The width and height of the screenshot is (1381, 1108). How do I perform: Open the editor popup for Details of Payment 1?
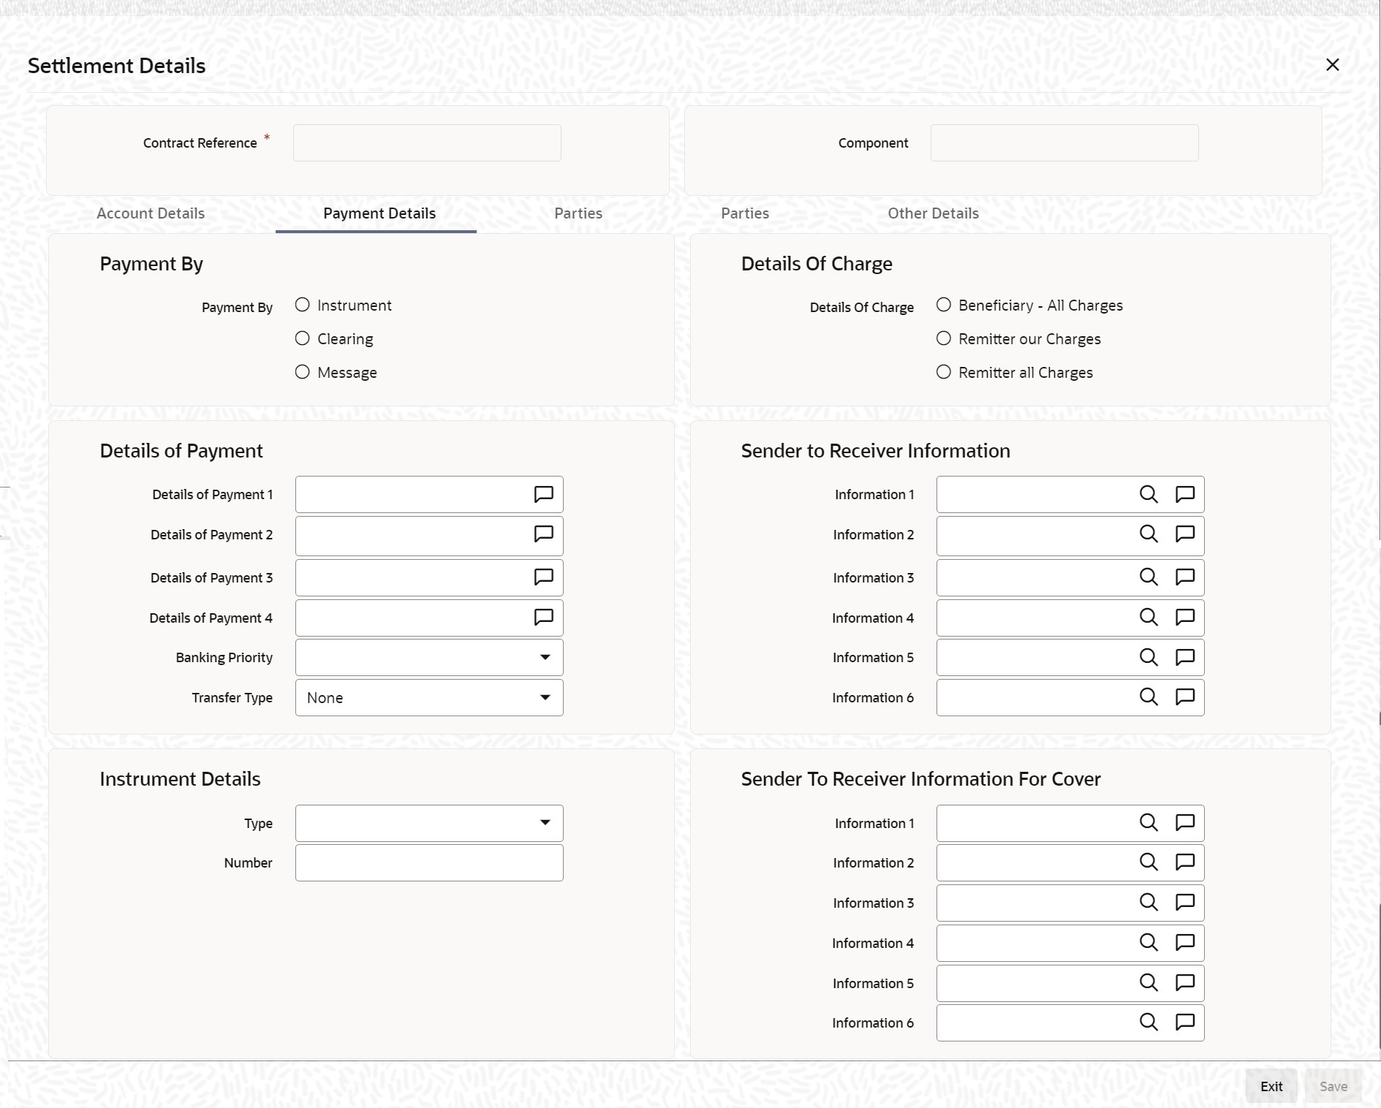(543, 495)
